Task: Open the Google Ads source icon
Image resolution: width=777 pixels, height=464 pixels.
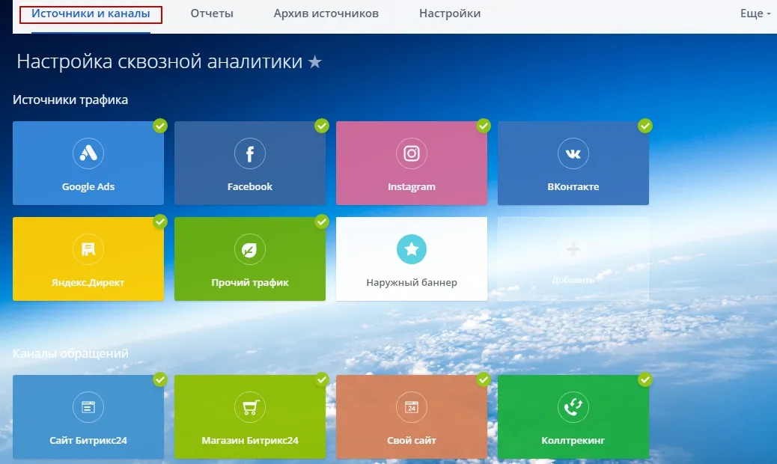Action: tap(88, 153)
